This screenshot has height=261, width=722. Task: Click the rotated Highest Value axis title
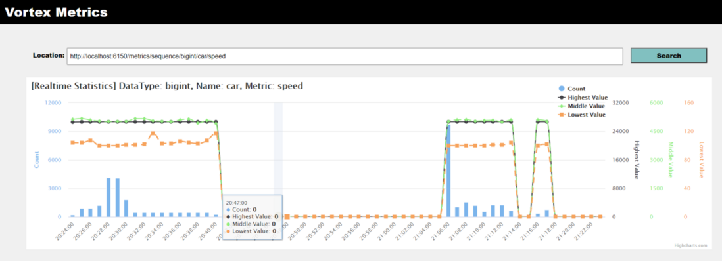637,160
